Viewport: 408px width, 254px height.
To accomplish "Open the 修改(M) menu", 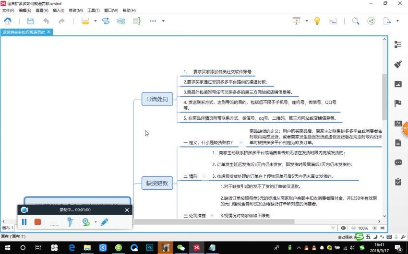I will tap(76, 11).
